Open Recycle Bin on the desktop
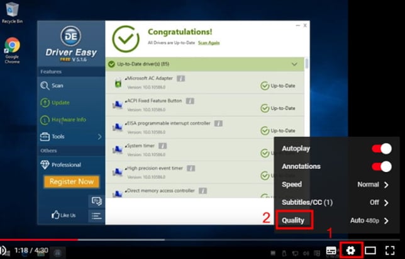The image size is (405, 259). 12,13
